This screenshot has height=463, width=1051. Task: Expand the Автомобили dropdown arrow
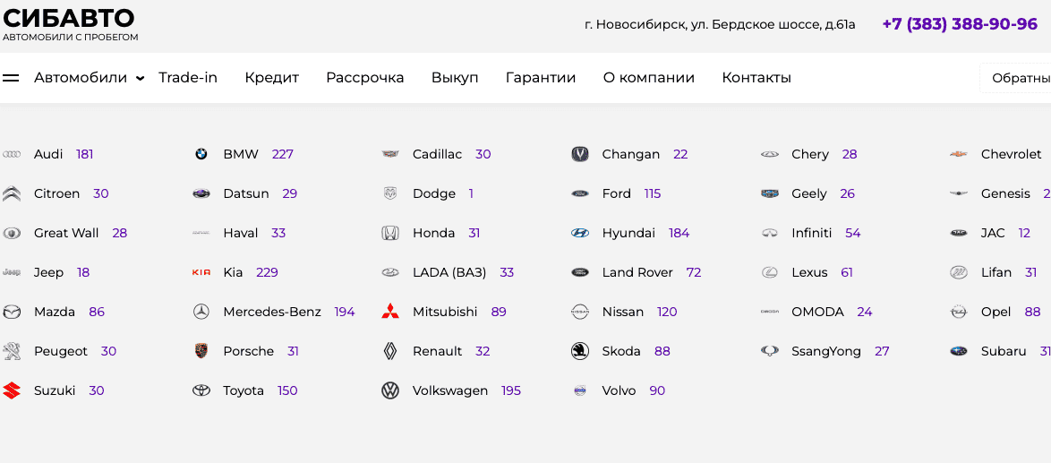[x=141, y=79]
